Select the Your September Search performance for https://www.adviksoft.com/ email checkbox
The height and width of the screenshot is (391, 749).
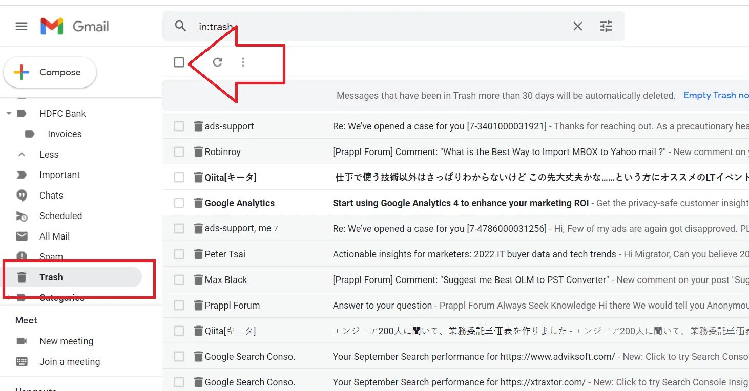pyautogui.click(x=179, y=357)
